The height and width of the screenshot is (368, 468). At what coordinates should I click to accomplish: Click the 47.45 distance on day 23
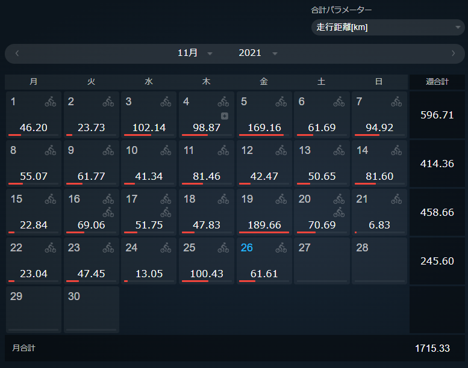92,274
